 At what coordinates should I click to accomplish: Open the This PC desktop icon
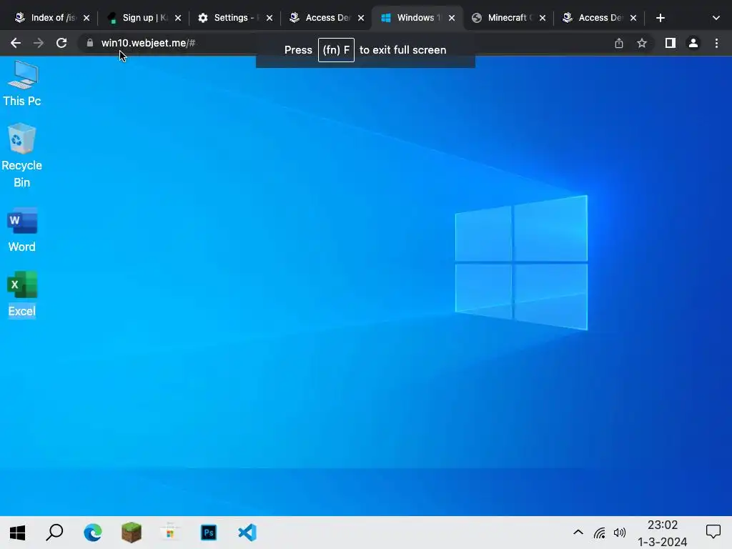22,84
